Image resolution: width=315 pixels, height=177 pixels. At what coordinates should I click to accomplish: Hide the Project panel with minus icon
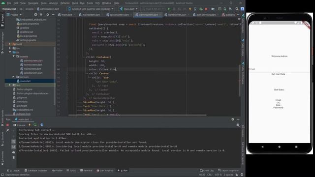53,15
